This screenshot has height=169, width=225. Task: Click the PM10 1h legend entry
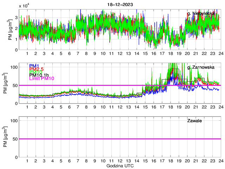pos(39,75)
